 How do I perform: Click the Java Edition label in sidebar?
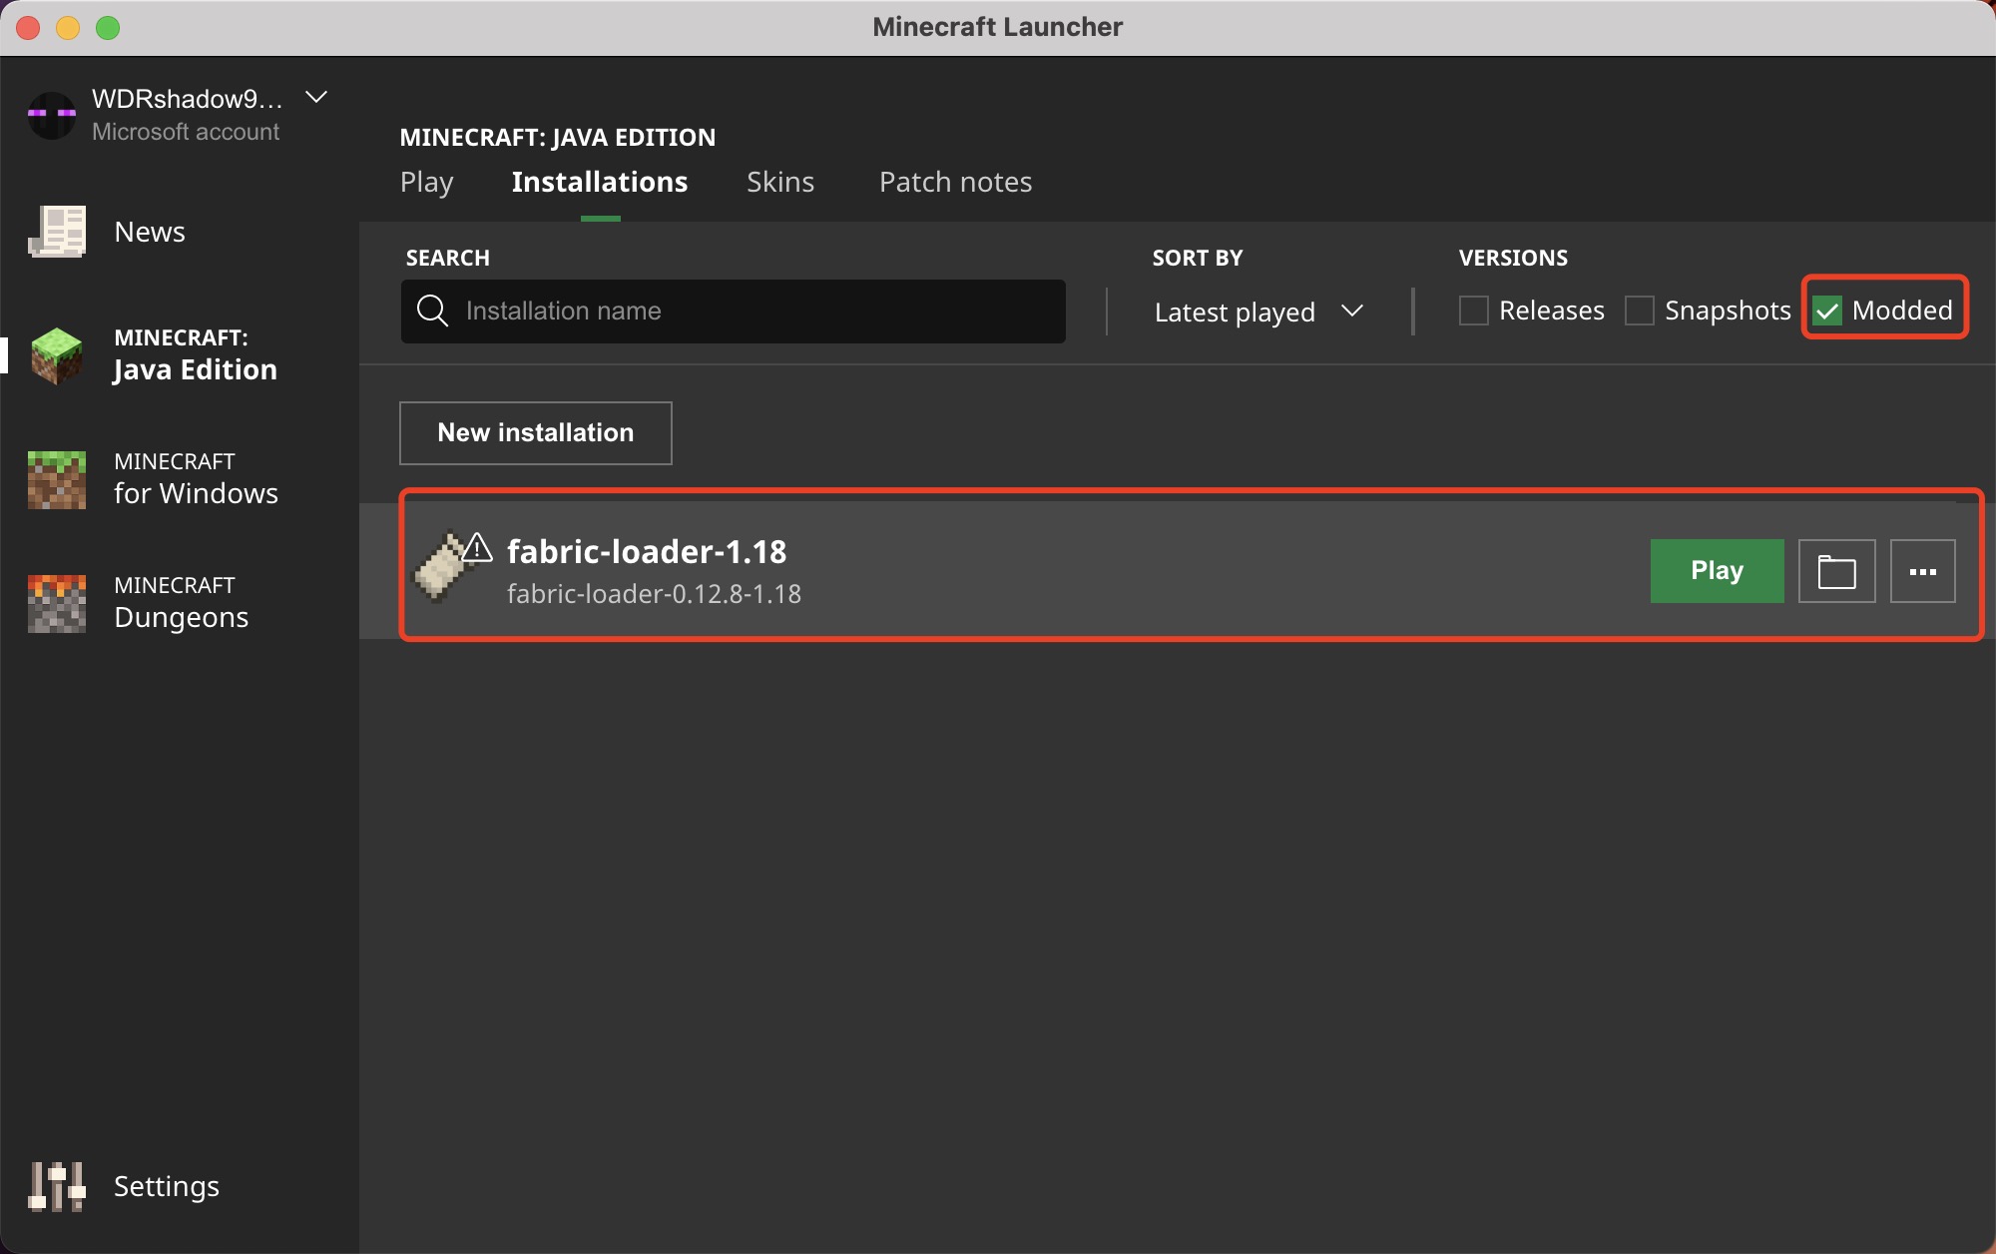(196, 370)
